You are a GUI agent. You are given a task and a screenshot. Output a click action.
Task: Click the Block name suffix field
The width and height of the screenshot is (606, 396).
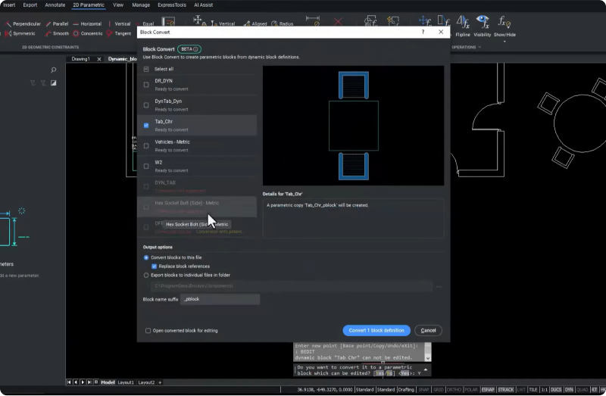pyautogui.click(x=220, y=299)
